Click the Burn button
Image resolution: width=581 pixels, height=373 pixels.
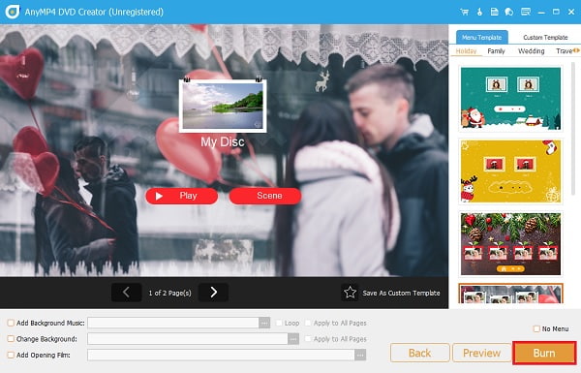pyautogui.click(x=544, y=353)
